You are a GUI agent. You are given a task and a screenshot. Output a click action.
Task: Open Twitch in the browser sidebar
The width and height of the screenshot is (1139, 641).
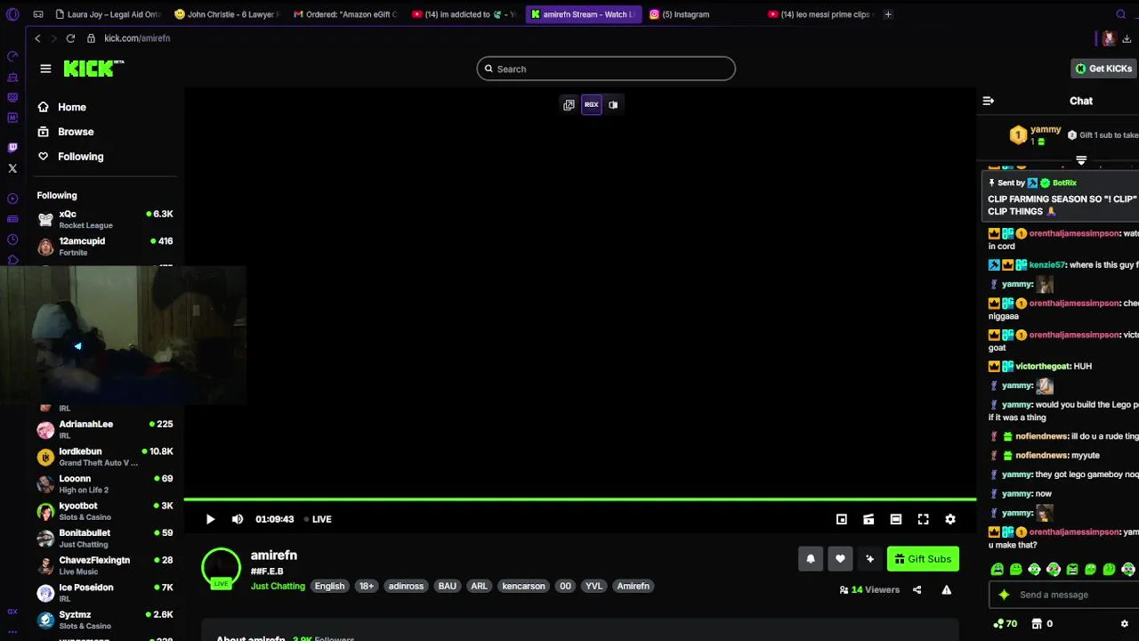point(12,148)
